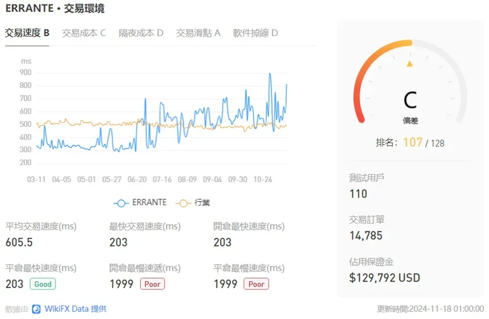Click the C rating letter in gauge
This screenshot has width=489, height=319.
(x=410, y=100)
